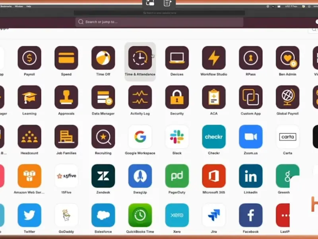Image resolution: width=318 pixels, height=239 pixels.
Task: Click the Search or jump to field
Action: coord(159,22)
